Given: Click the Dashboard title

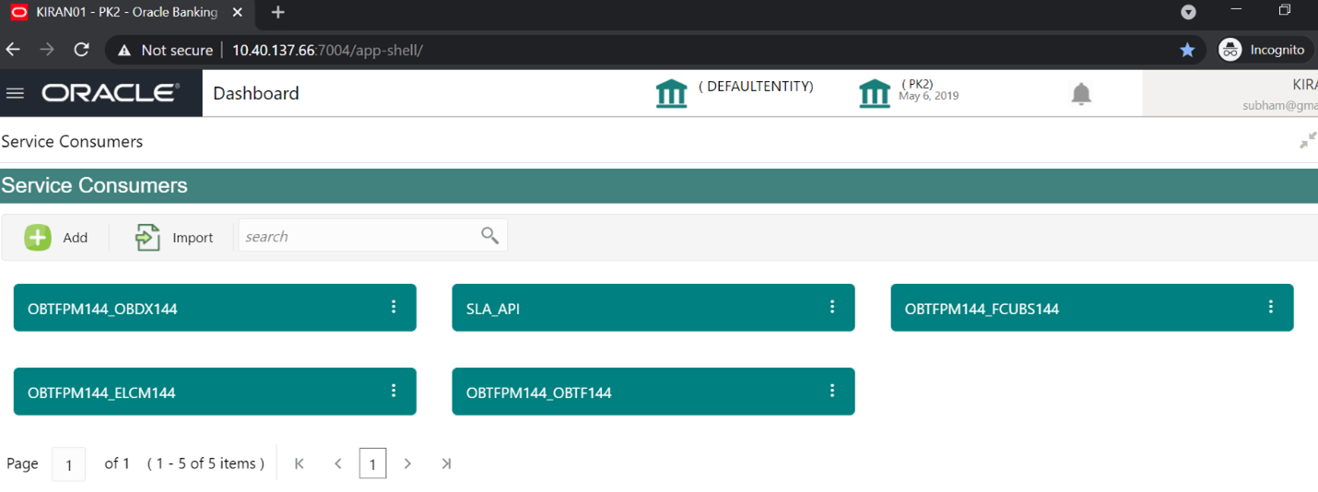Looking at the screenshot, I should pyautogui.click(x=256, y=93).
